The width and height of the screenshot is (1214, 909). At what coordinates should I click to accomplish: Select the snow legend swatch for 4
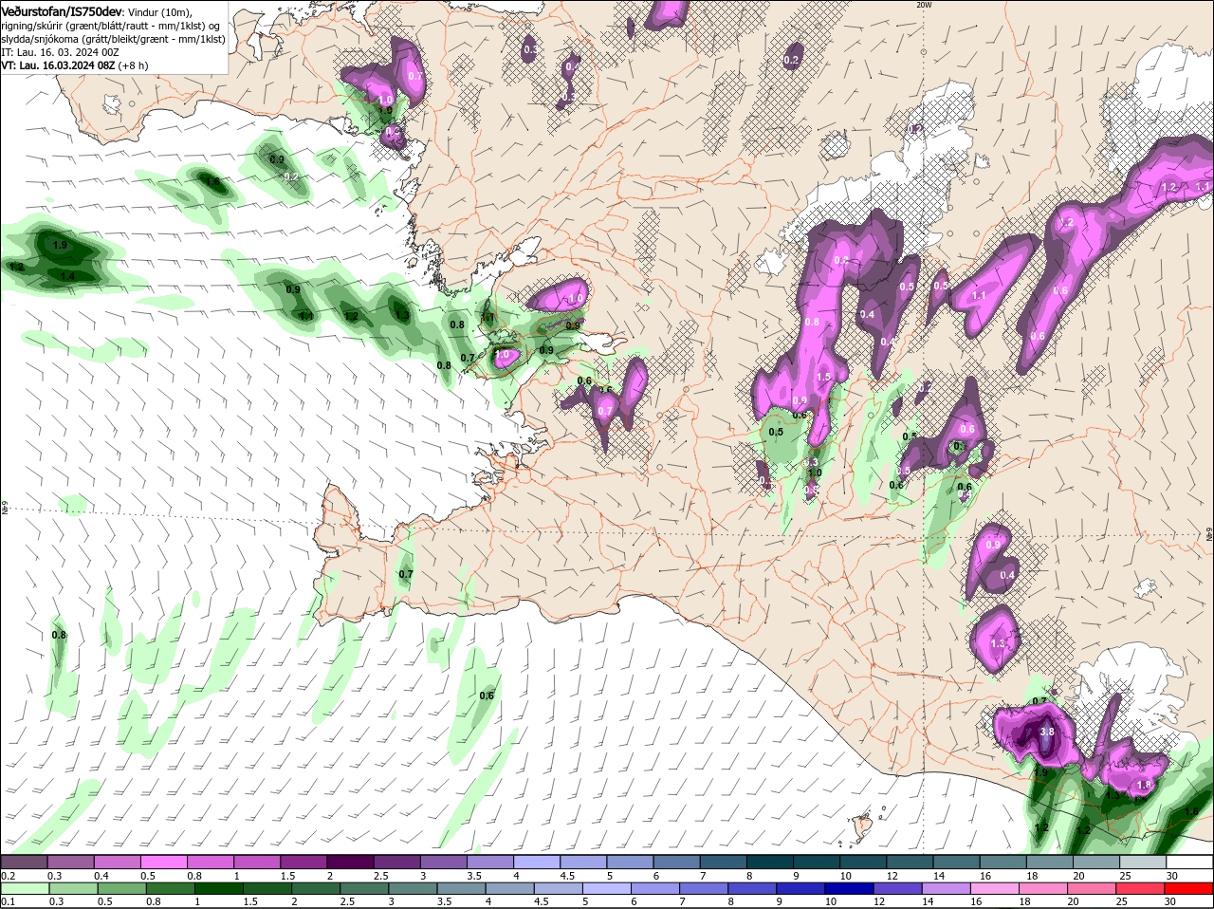(537, 862)
